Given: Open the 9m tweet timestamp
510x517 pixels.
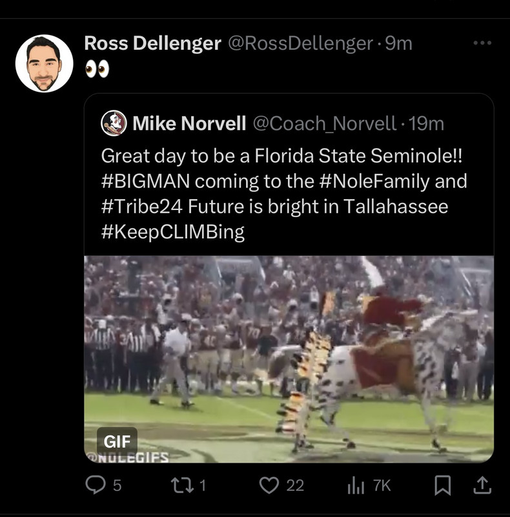Looking at the screenshot, I should coord(398,43).
